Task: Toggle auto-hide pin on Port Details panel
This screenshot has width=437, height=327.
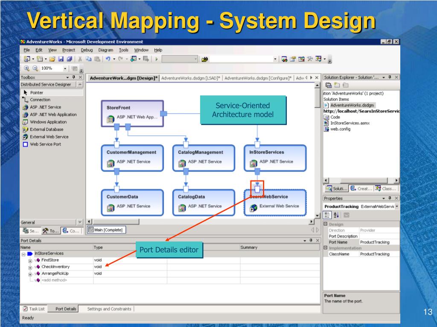Action: coord(311,241)
